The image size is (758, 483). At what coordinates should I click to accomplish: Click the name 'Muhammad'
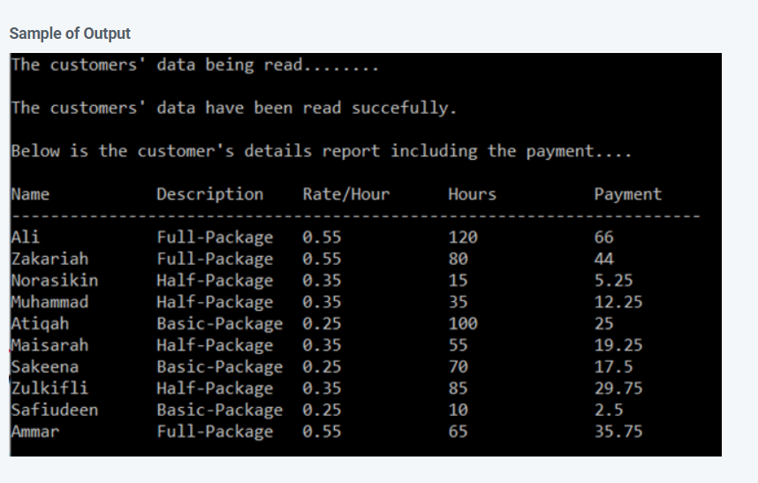49,302
